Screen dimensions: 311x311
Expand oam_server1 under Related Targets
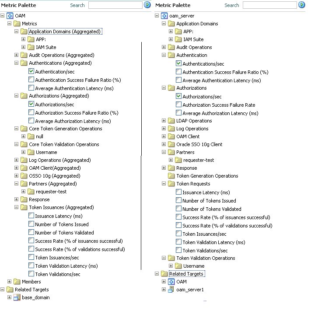[x=164, y=290]
